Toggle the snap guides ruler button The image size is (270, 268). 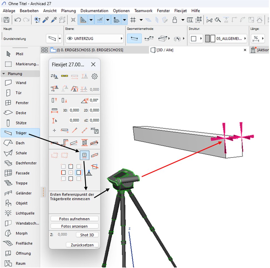[x=100, y=20]
